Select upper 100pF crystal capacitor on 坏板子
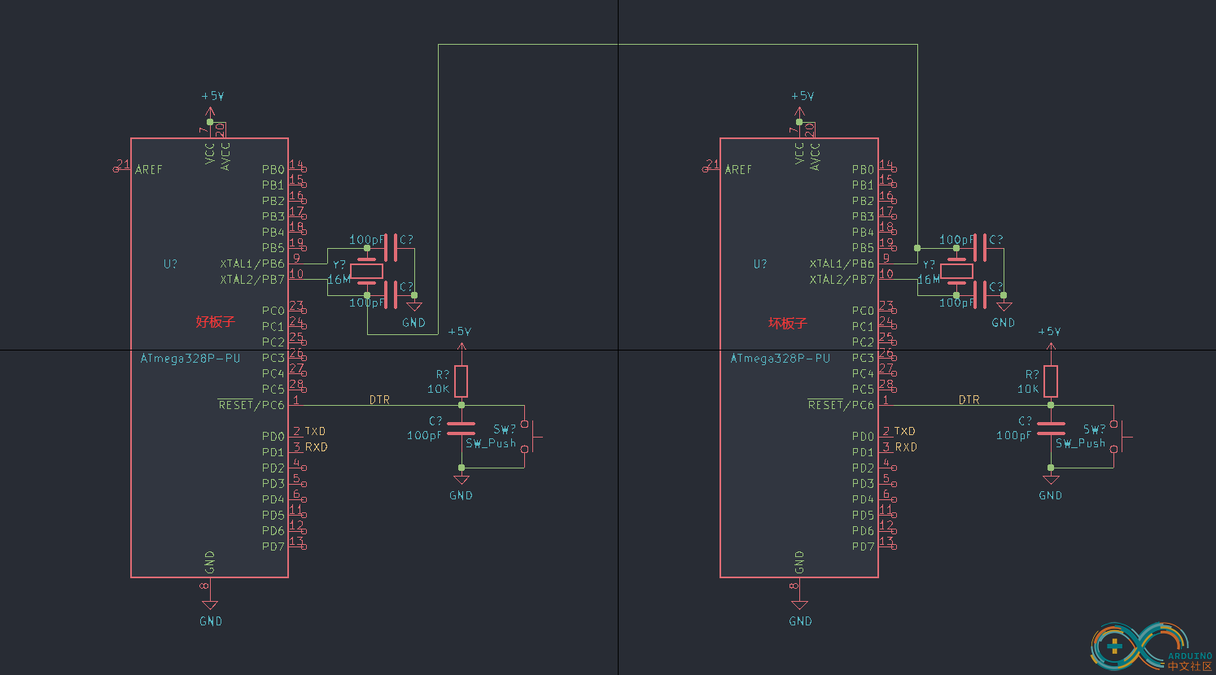 click(980, 247)
